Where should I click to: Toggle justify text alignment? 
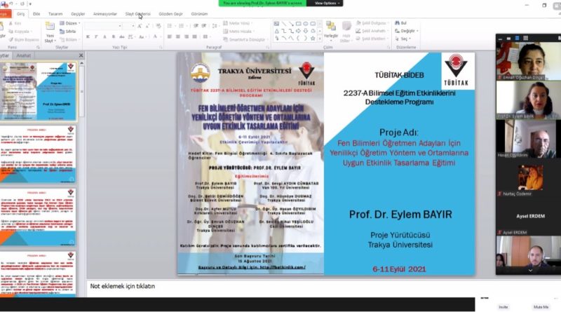[195, 36]
